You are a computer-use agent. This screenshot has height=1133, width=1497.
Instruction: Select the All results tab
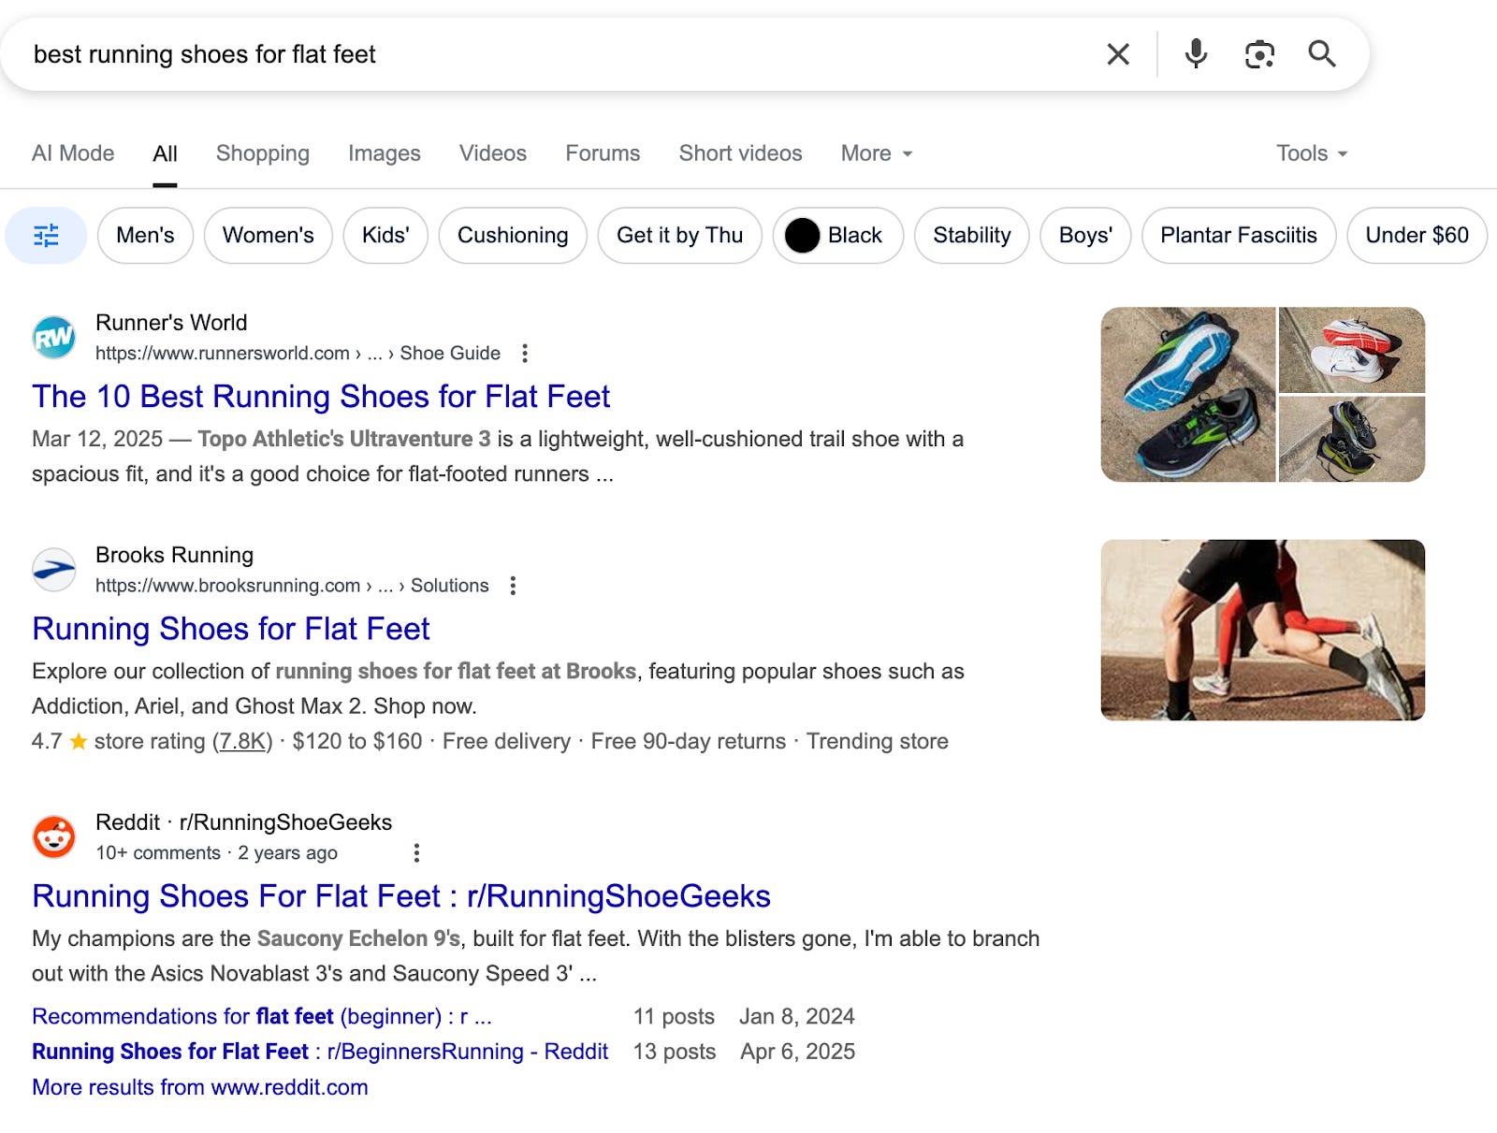(x=165, y=153)
